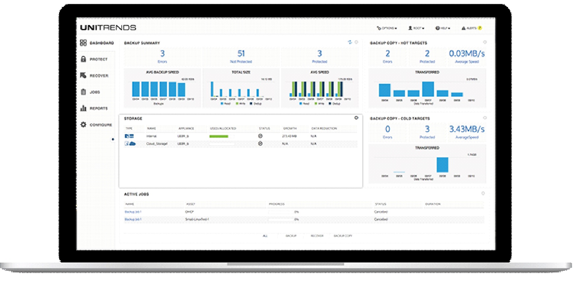Click the Jobs clipboard icon
This screenshot has height=281, width=573.
coord(83,92)
